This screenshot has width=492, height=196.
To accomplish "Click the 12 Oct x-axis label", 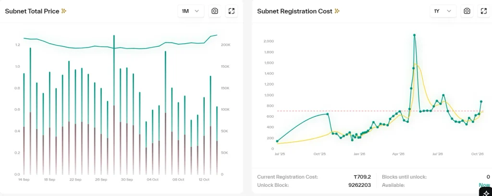I will tap(204, 180).
